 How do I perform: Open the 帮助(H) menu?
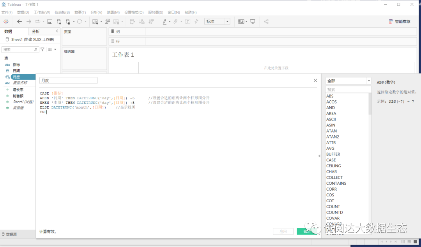tap(191, 12)
